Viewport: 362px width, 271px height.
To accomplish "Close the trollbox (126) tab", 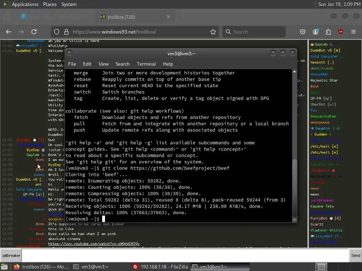I will [168, 17].
